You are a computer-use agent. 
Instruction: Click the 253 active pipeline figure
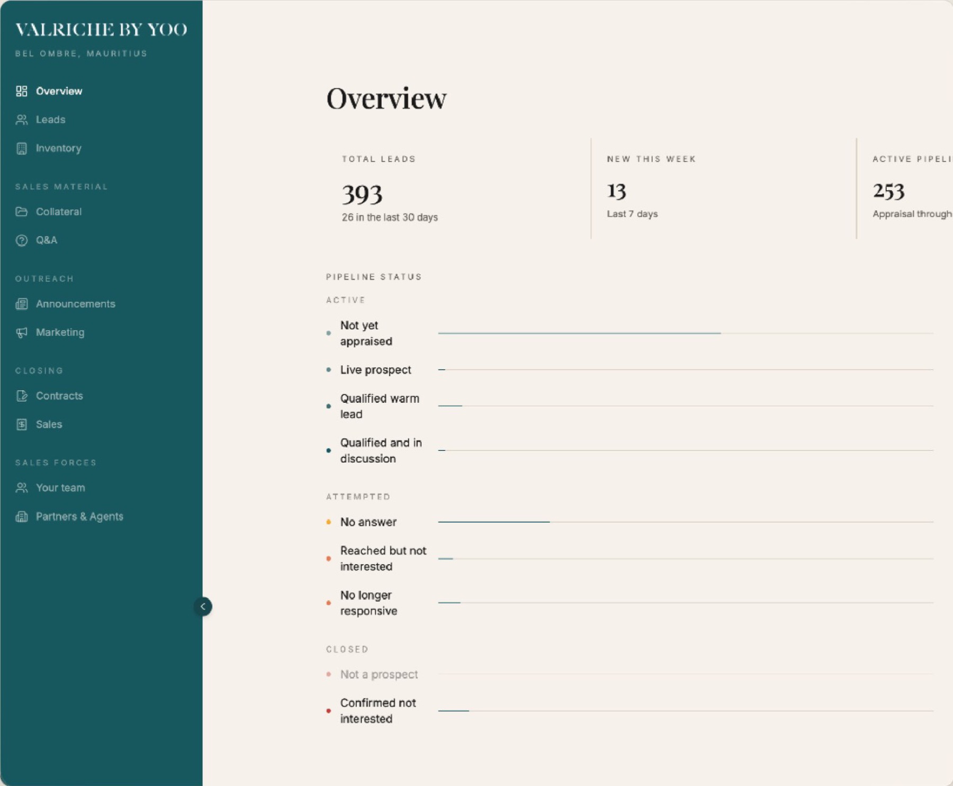tap(889, 191)
